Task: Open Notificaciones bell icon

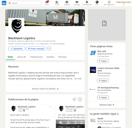Action: (x=87, y=3)
